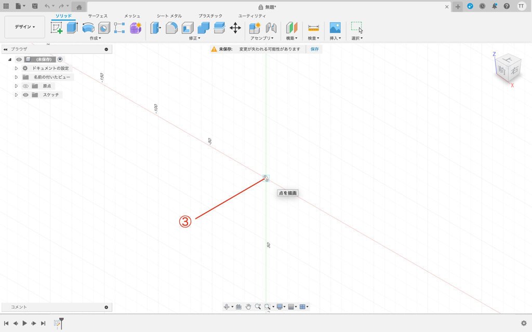Minimize the ブラウザ panel

coord(106,49)
